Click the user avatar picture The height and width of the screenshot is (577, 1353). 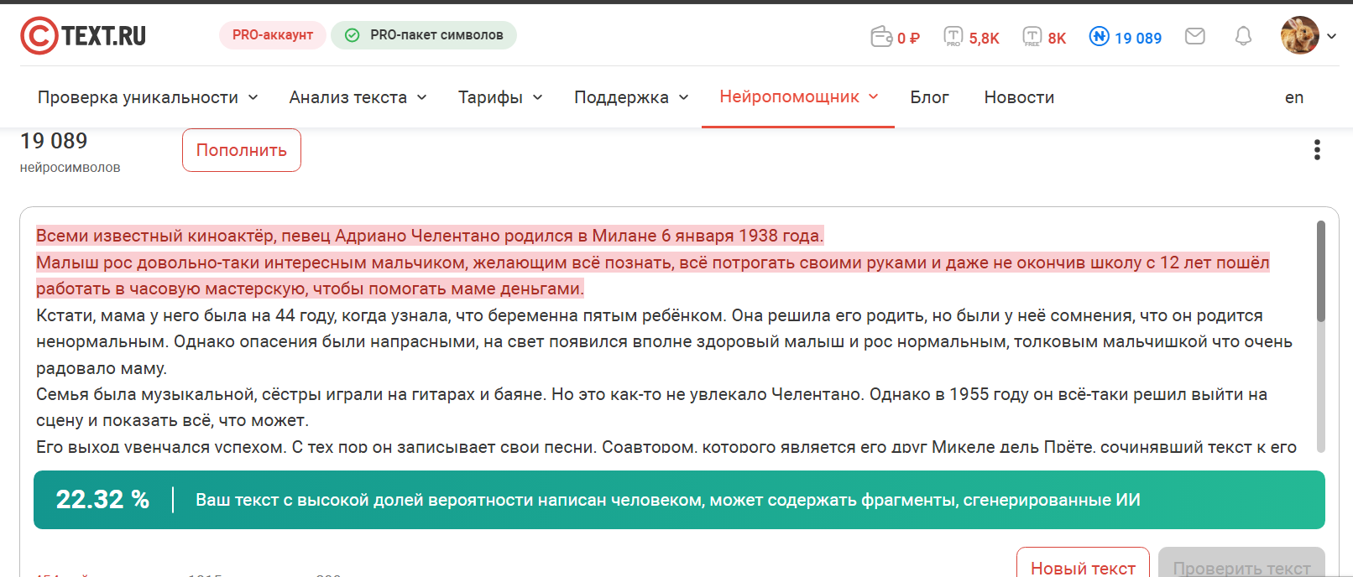click(1300, 35)
